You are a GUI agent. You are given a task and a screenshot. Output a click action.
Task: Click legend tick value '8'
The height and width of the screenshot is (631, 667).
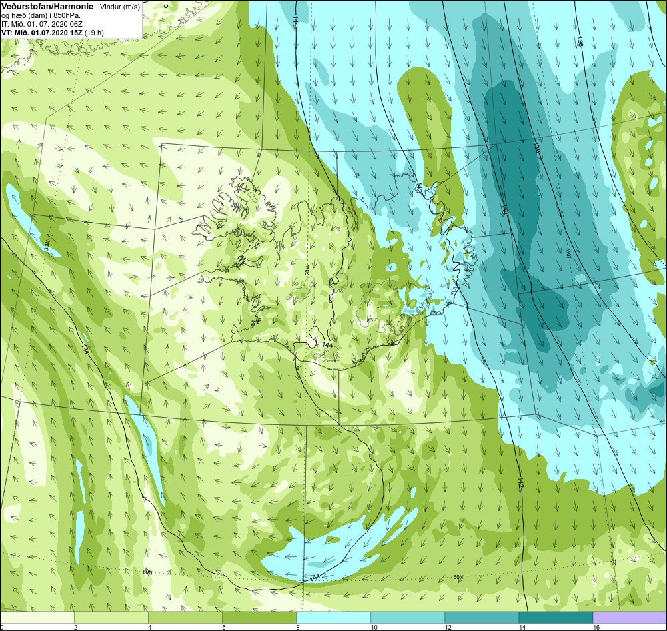click(x=297, y=627)
